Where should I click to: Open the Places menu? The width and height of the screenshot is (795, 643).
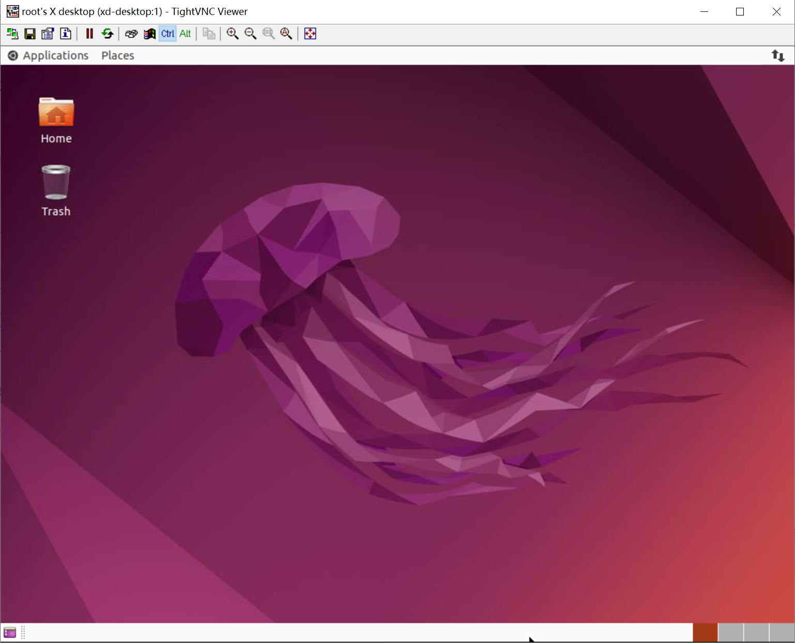coord(118,55)
